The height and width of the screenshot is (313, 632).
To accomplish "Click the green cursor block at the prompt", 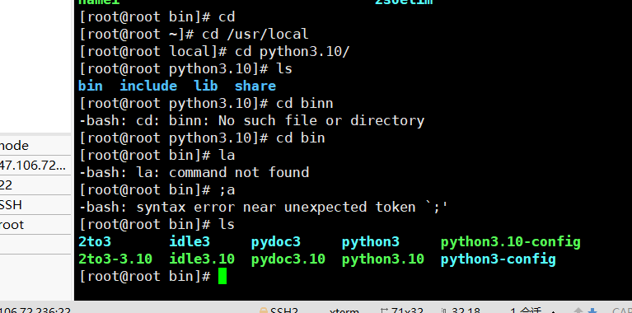I will [x=222, y=276].
